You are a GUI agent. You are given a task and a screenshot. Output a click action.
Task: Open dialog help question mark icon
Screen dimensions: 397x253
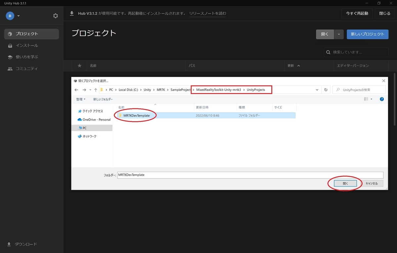(x=382, y=99)
